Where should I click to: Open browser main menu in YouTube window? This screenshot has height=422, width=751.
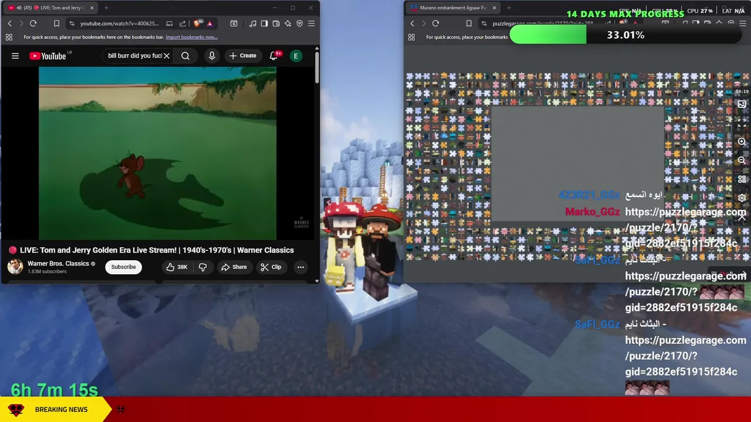click(x=311, y=23)
